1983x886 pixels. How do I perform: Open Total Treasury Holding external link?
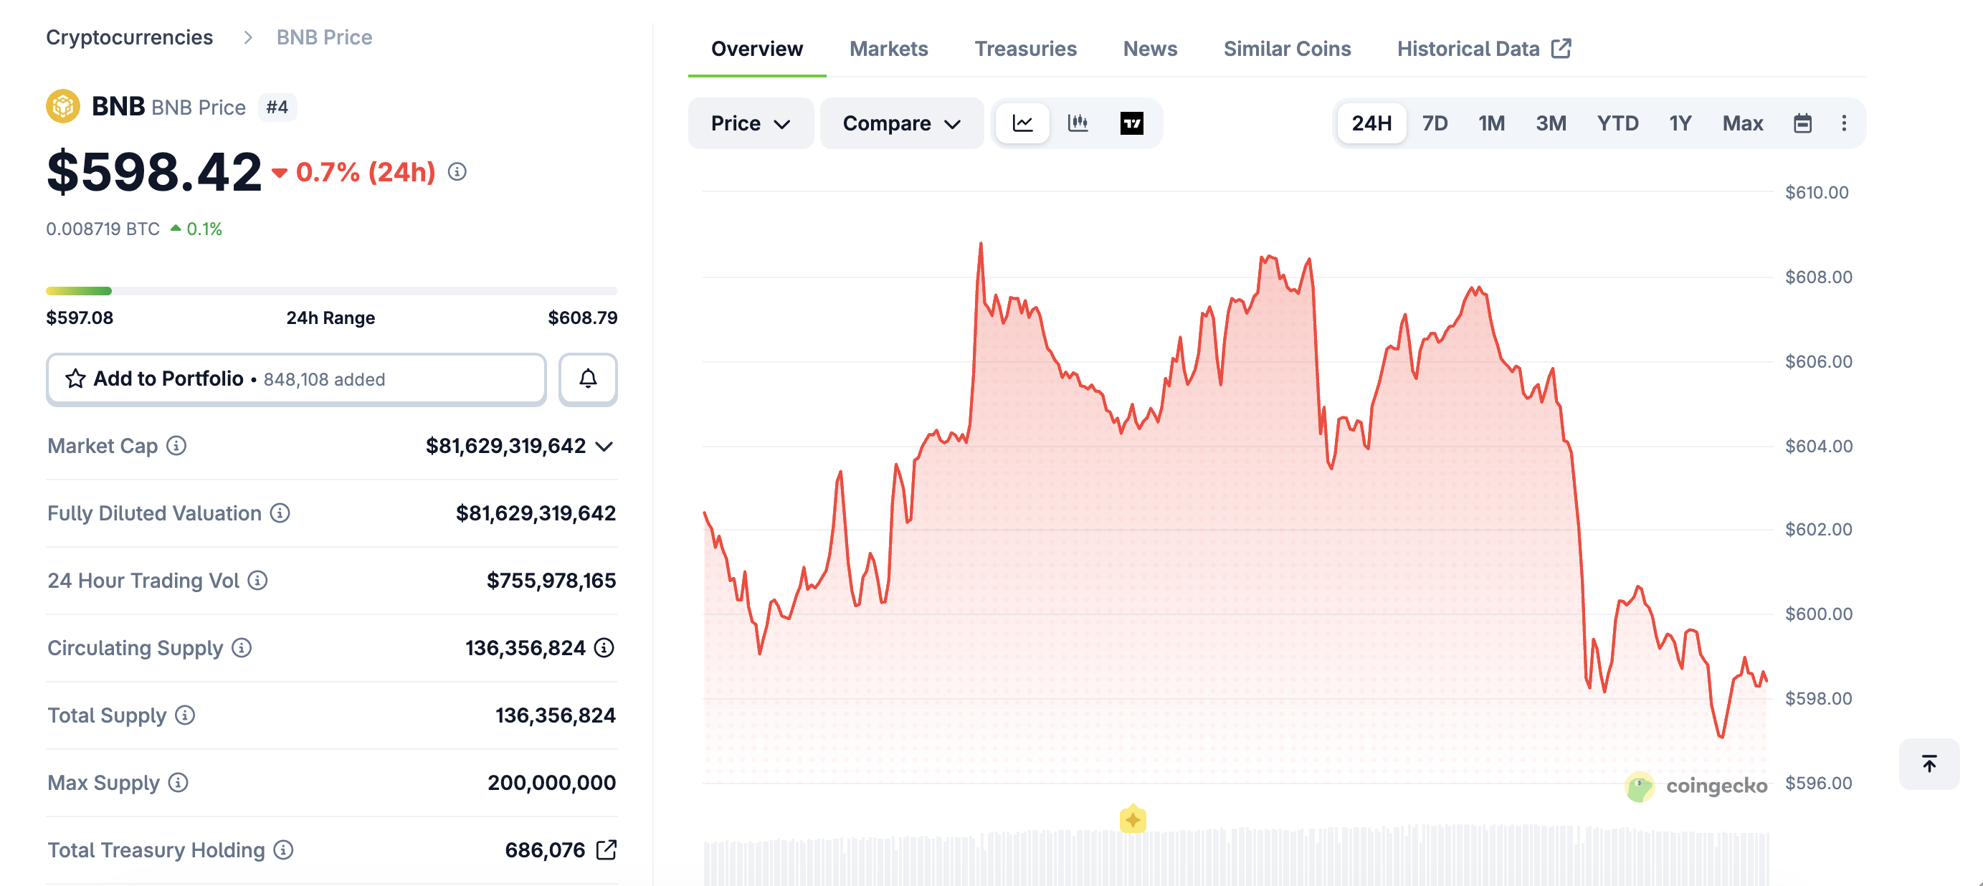click(x=607, y=850)
